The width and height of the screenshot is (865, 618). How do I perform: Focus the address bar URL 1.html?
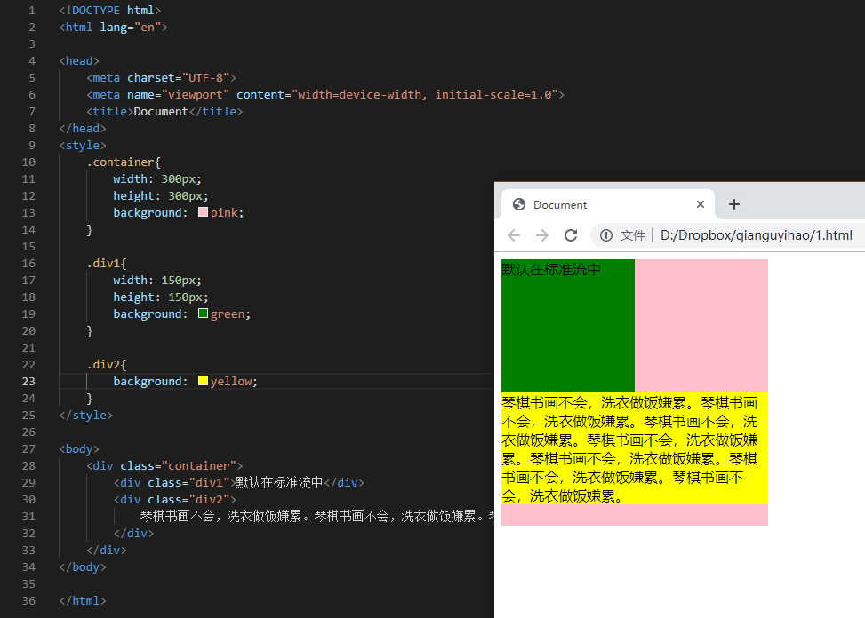click(756, 235)
